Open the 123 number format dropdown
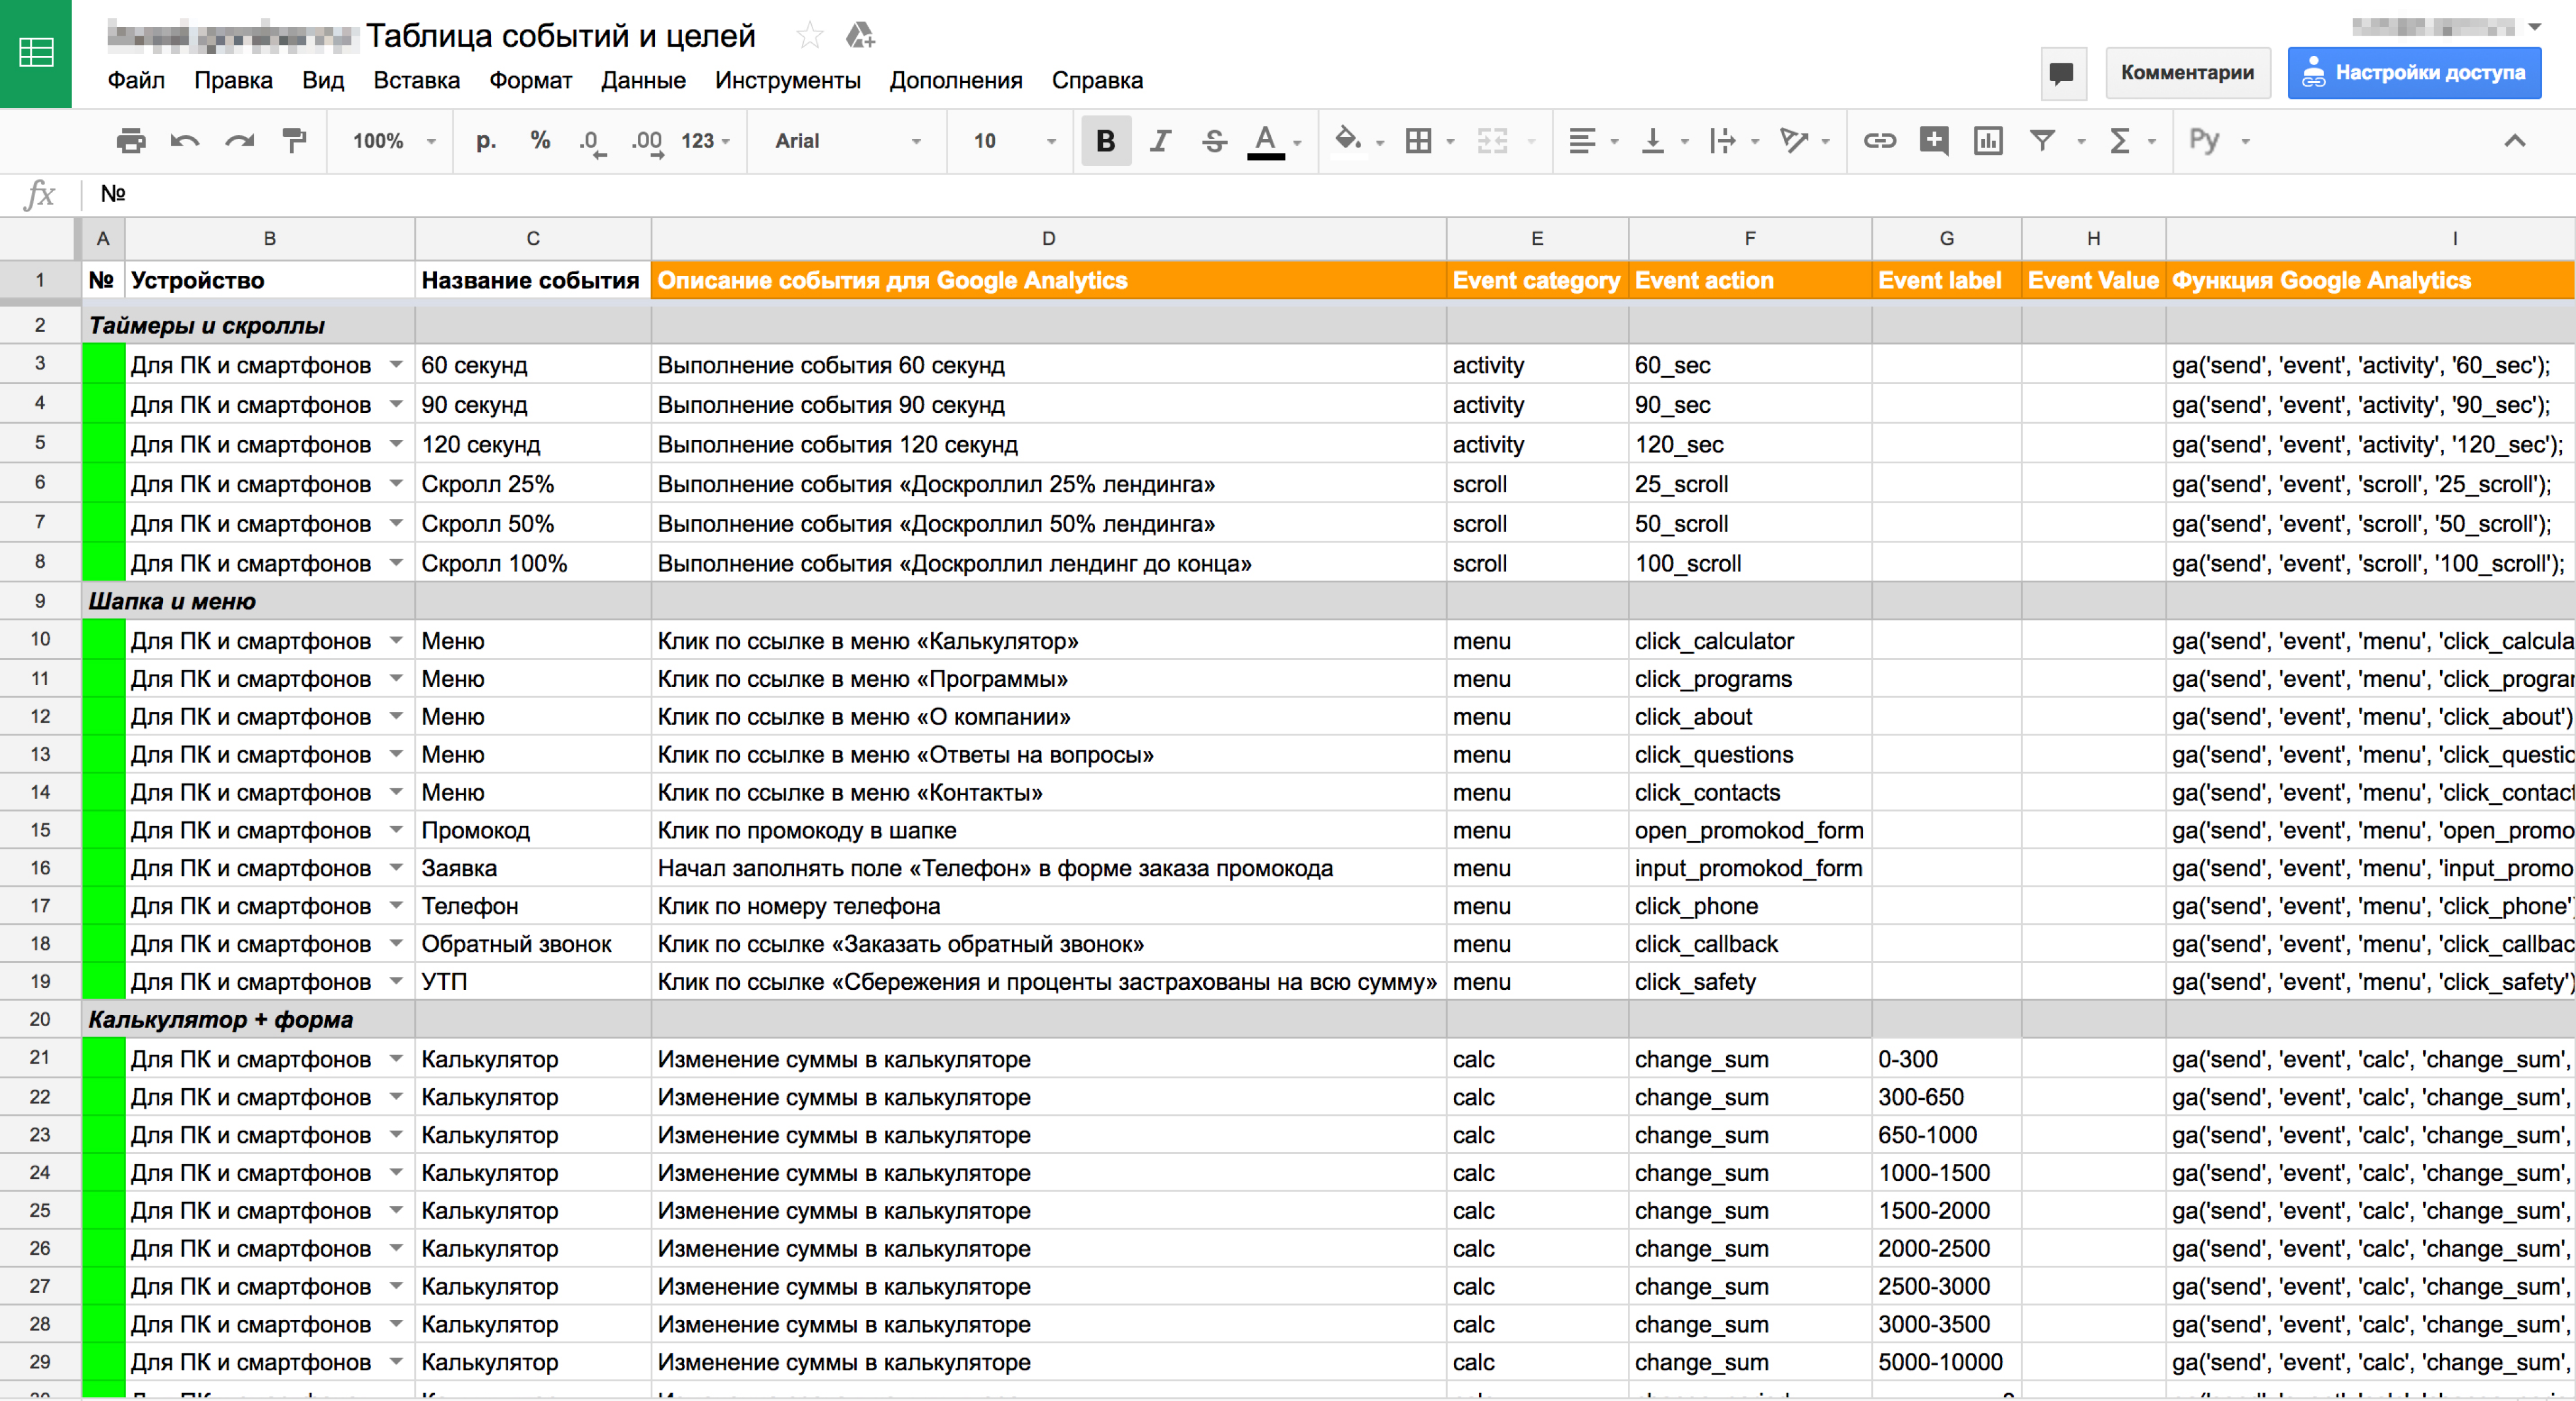This screenshot has height=1401, width=2576. tap(706, 141)
